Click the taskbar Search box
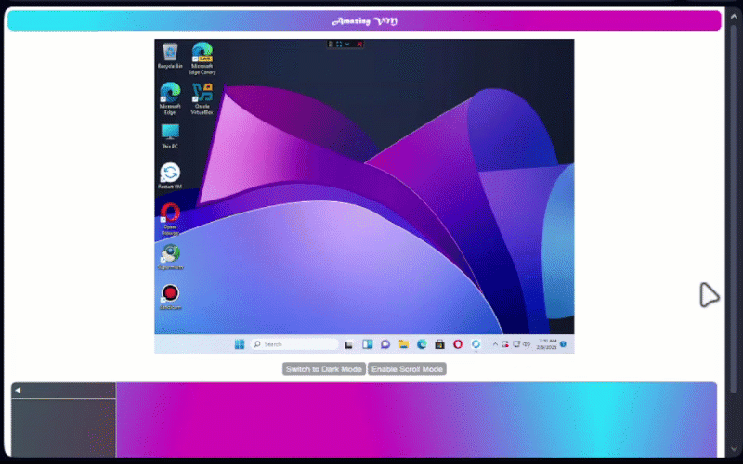 tap(293, 344)
